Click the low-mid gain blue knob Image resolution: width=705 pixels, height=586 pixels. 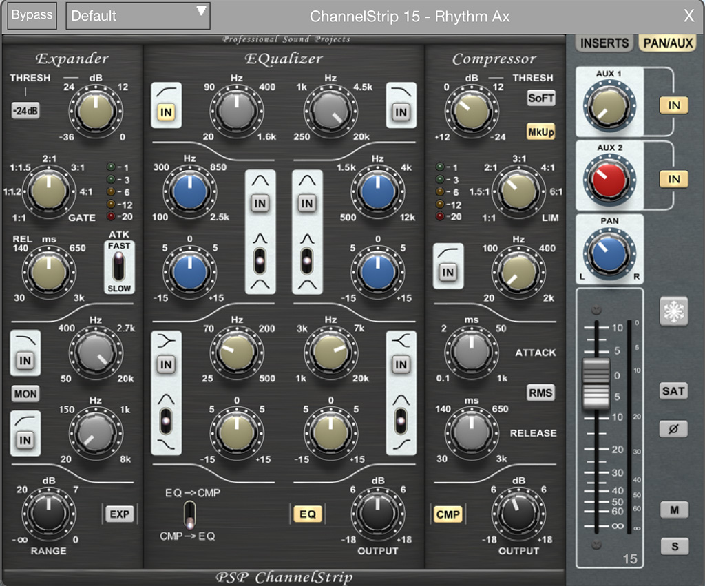click(190, 272)
